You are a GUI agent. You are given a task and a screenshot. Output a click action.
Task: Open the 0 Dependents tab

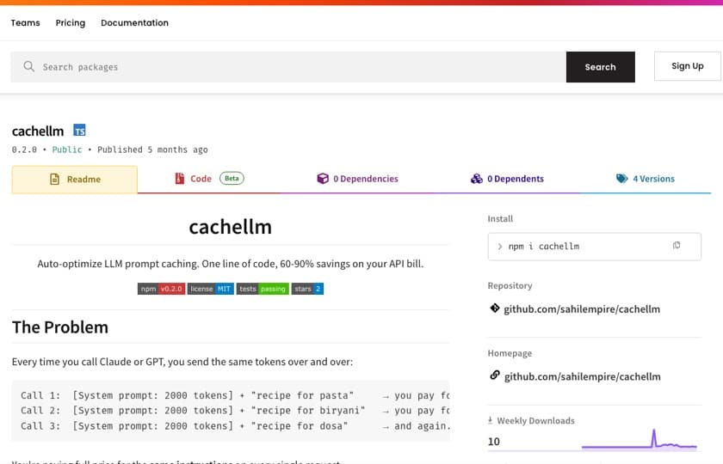pos(507,179)
